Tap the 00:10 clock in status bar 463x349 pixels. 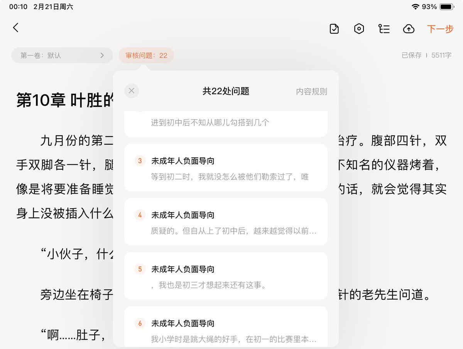click(x=18, y=7)
